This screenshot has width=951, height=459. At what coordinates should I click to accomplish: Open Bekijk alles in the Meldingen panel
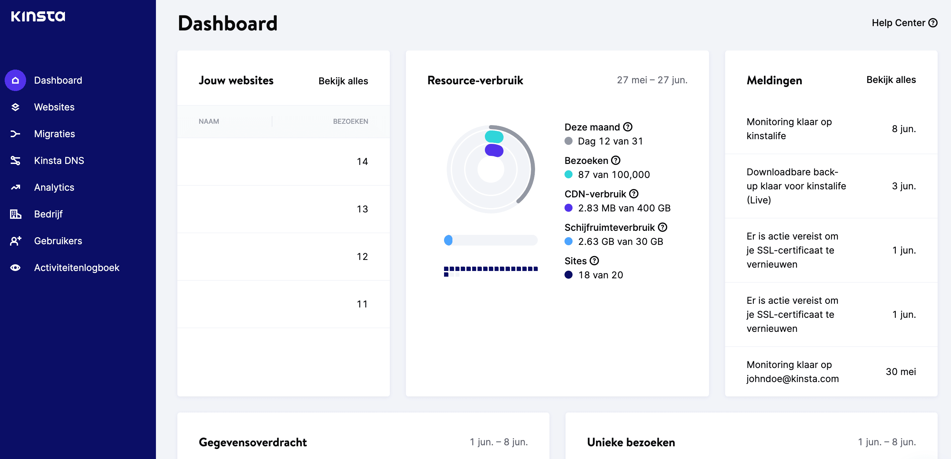[891, 80]
